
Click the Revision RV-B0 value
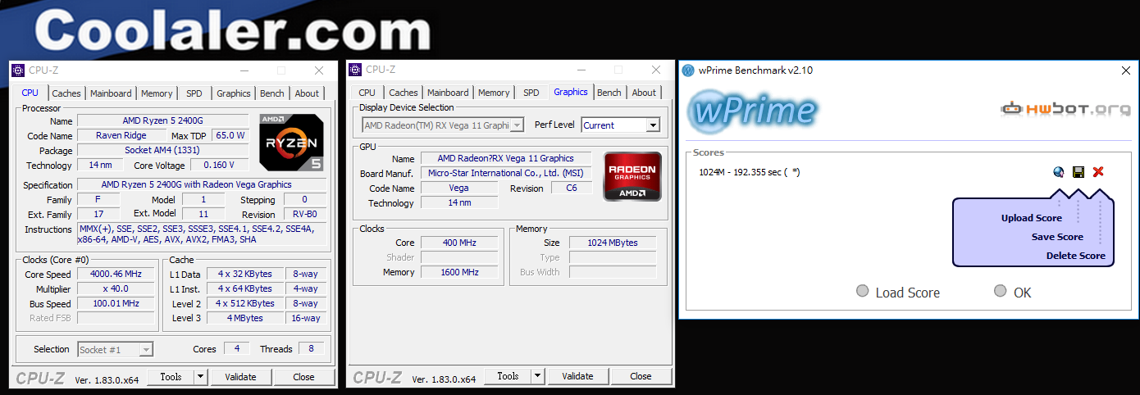tap(304, 215)
